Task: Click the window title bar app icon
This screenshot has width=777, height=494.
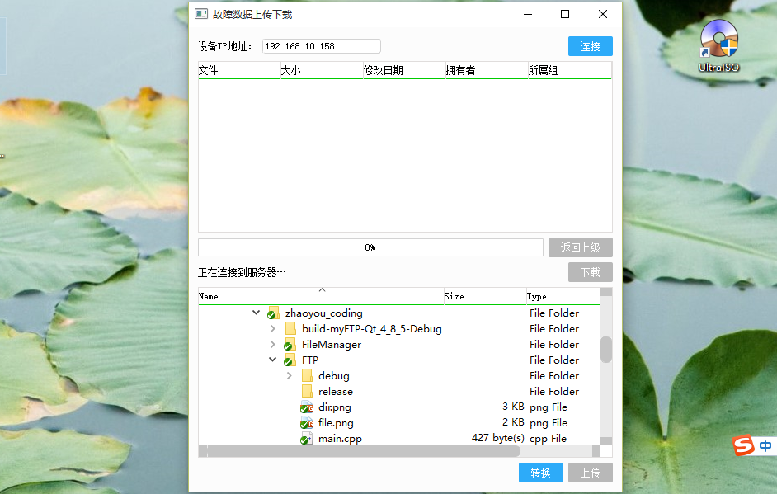Action: [202, 14]
